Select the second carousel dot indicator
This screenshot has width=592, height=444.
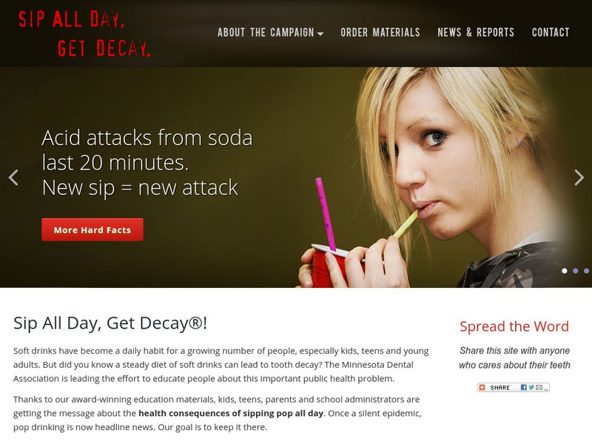576,271
